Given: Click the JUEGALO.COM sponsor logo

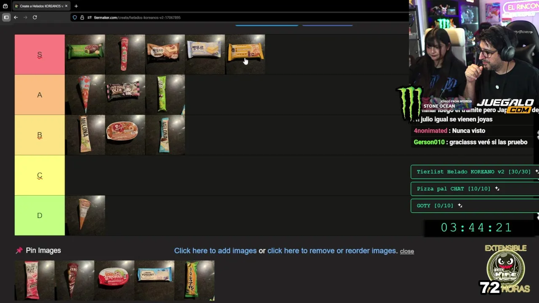Looking at the screenshot, I should click(505, 106).
